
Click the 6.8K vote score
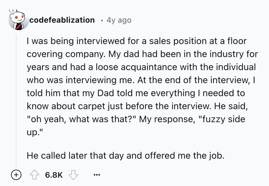click(x=54, y=175)
